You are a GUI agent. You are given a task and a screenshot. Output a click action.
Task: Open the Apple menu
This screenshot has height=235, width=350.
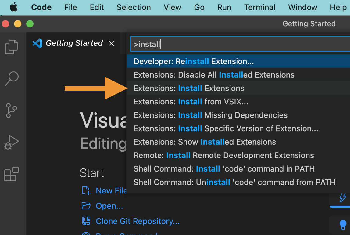13,7
